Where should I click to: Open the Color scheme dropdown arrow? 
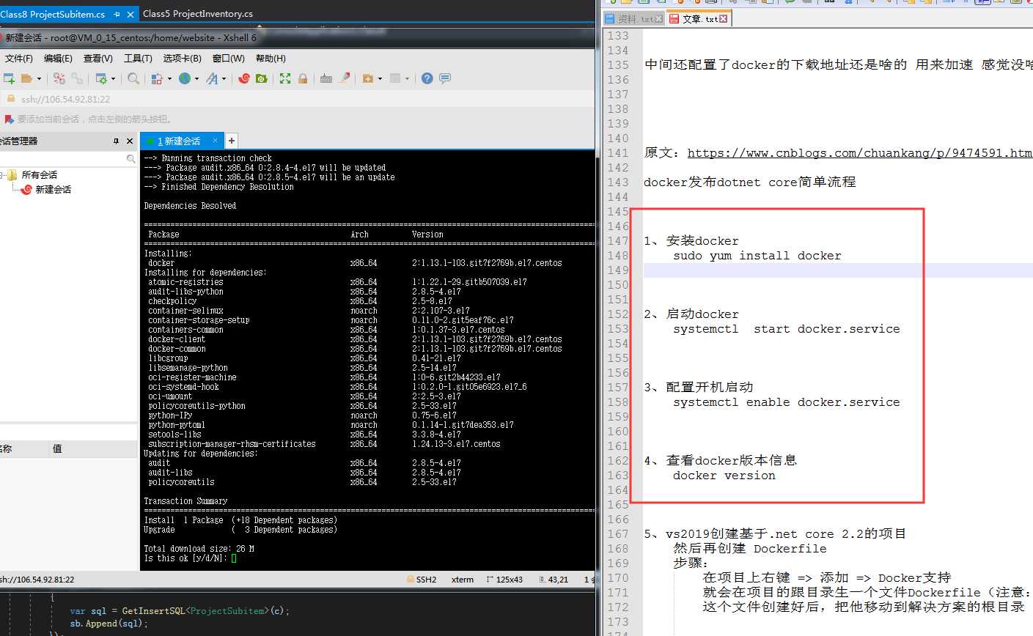click(169, 78)
